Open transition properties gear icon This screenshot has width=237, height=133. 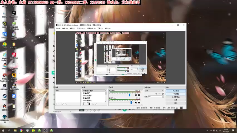point(163,94)
